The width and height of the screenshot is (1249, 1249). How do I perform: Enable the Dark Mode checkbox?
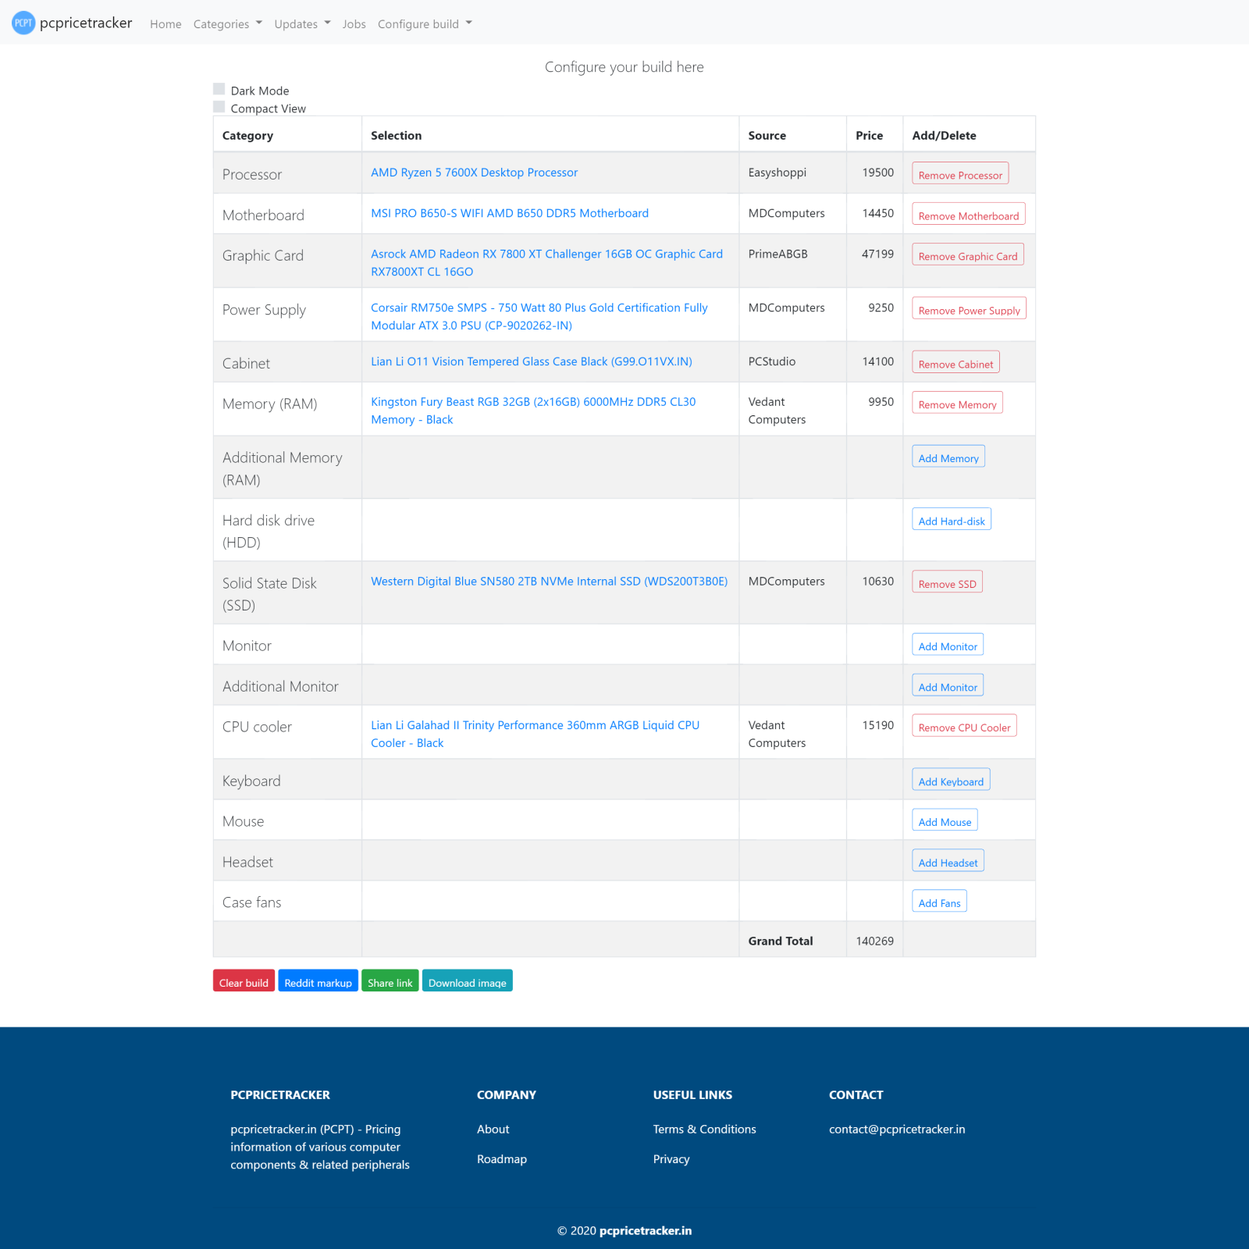(219, 89)
